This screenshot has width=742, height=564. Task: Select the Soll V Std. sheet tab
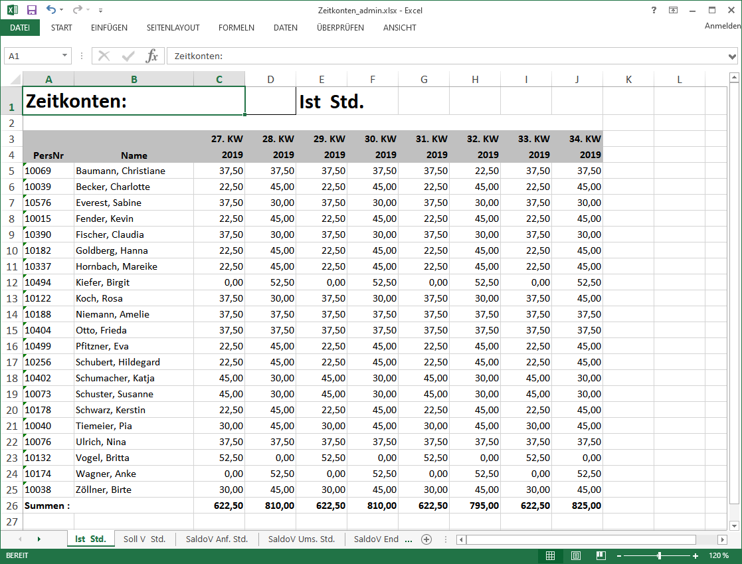pos(144,539)
